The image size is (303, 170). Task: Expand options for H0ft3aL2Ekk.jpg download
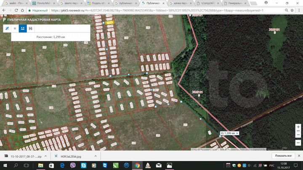pos(95,156)
